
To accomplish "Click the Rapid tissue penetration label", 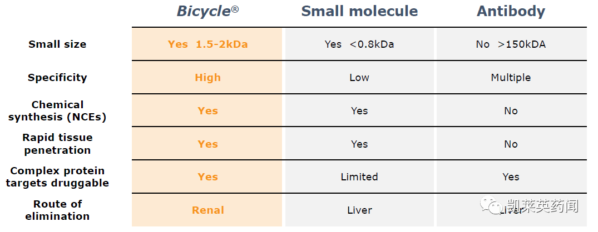I will (57, 144).
